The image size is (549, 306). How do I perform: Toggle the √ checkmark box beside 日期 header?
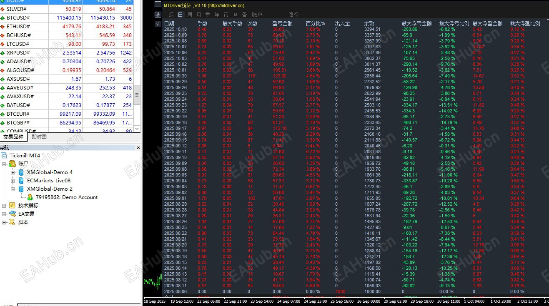(x=158, y=24)
